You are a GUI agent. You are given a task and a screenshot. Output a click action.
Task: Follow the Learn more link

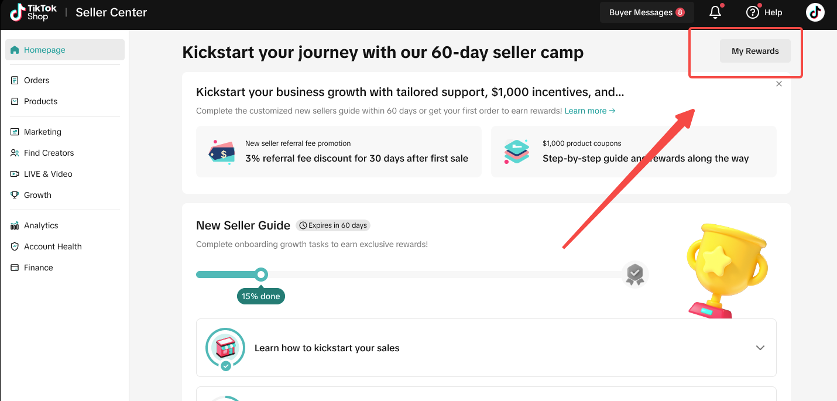point(589,111)
